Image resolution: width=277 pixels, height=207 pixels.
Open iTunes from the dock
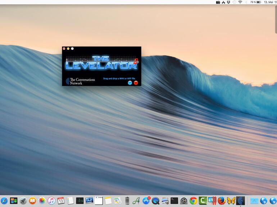pos(51,201)
